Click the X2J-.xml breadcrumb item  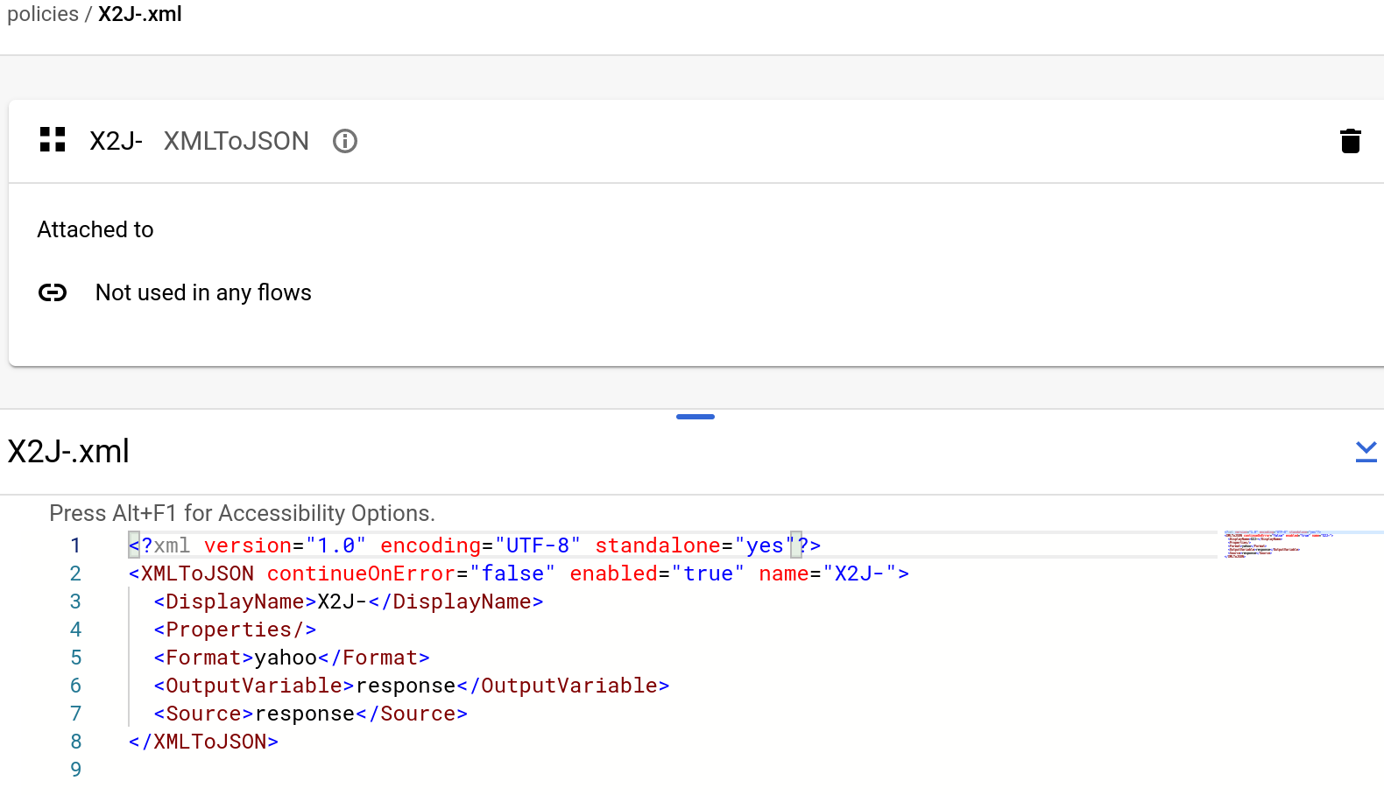[x=140, y=14]
